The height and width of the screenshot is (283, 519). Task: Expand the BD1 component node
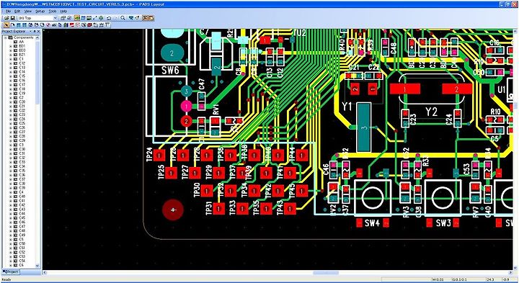(x=11, y=46)
